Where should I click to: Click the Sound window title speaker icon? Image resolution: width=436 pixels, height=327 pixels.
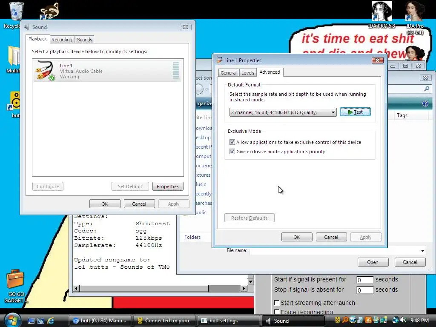[27, 27]
